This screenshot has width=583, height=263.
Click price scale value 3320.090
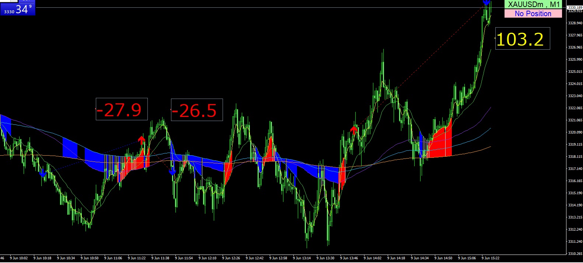tap(575, 132)
